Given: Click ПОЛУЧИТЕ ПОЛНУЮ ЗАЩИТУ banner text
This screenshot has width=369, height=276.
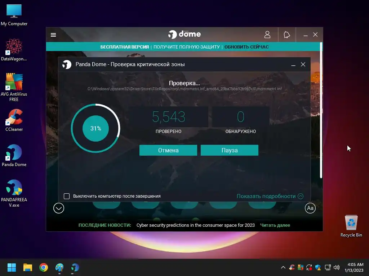Looking at the screenshot, I should tap(187, 47).
